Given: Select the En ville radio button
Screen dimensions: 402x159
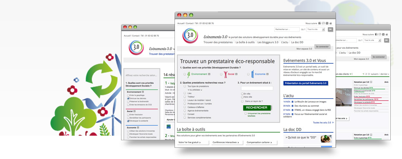Looking at the screenshot, I should tap(242, 94).
